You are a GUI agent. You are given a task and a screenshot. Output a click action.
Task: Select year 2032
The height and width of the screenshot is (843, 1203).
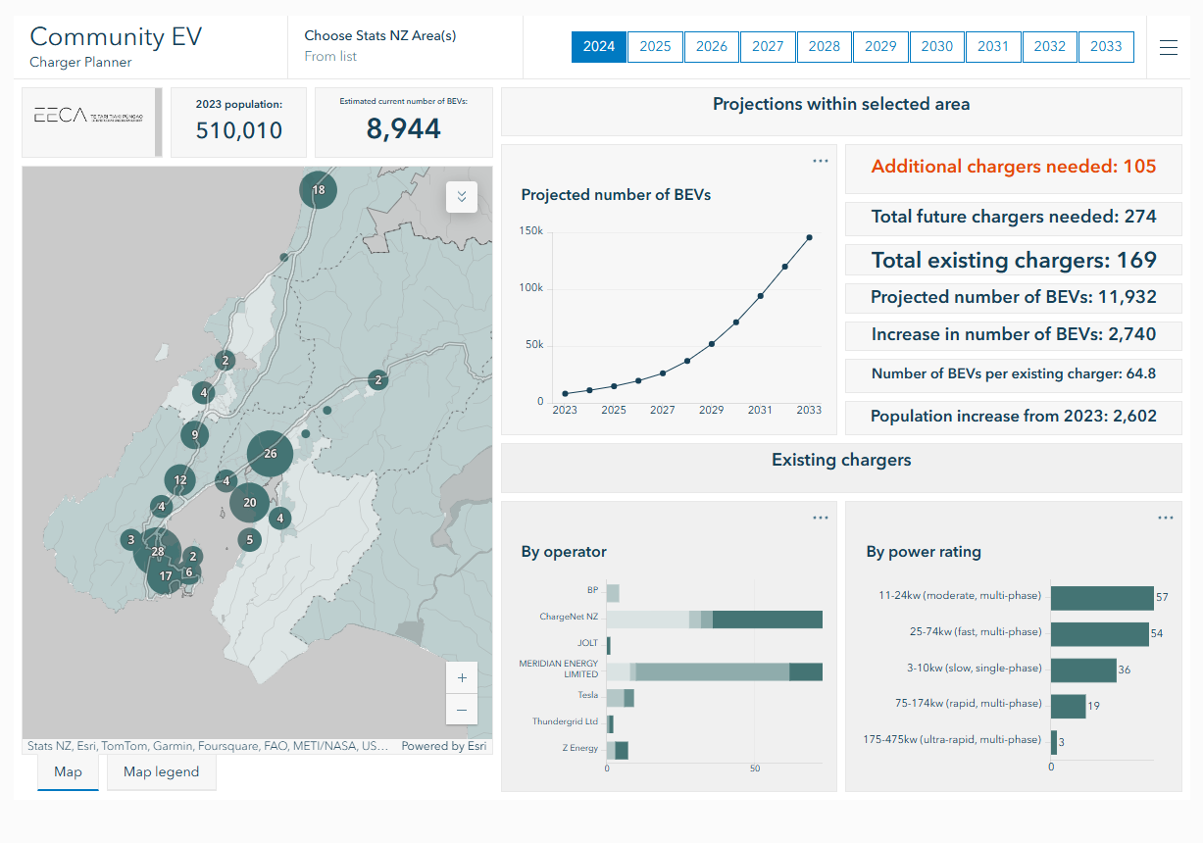[x=1050, y=47]
